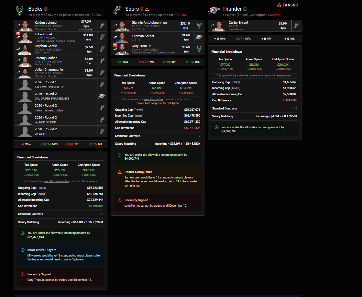The width and height of the screenshot is (362, 297).
Task: Click Must Waive Players info icon
Action: [23, 250]
